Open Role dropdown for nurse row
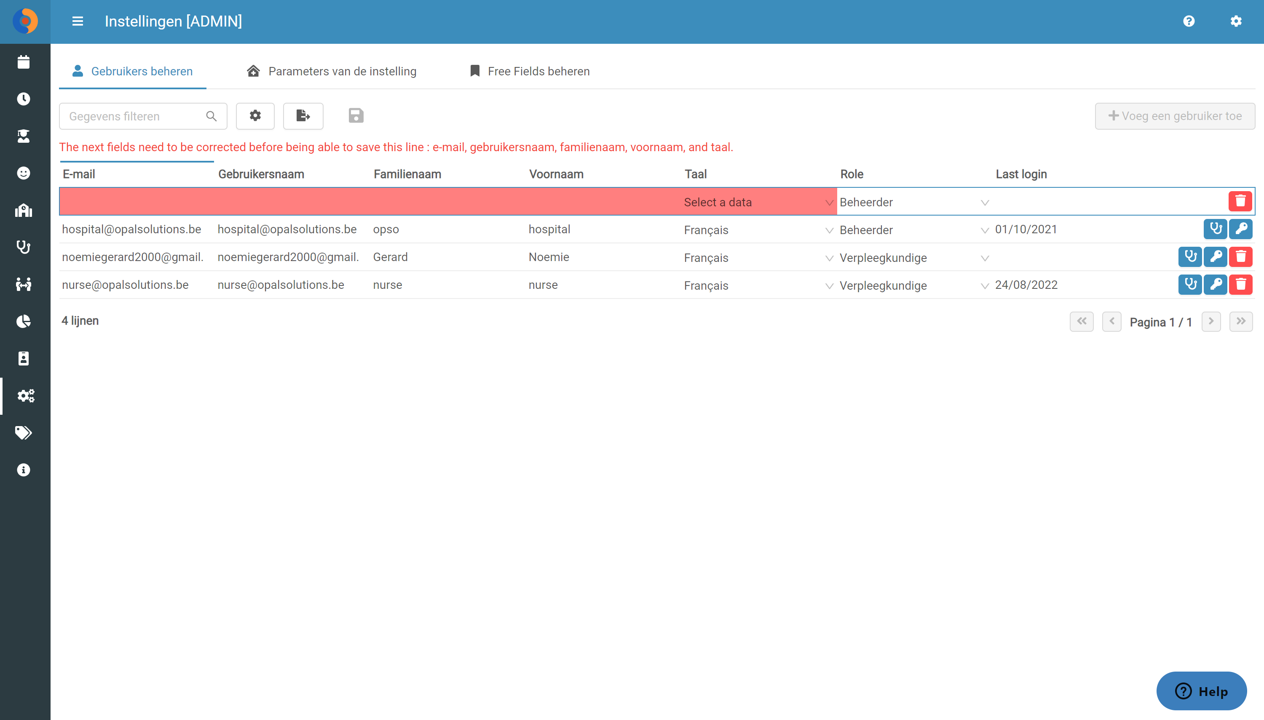The width and height of the screenshot is (1264, 720). pos(914,285)
